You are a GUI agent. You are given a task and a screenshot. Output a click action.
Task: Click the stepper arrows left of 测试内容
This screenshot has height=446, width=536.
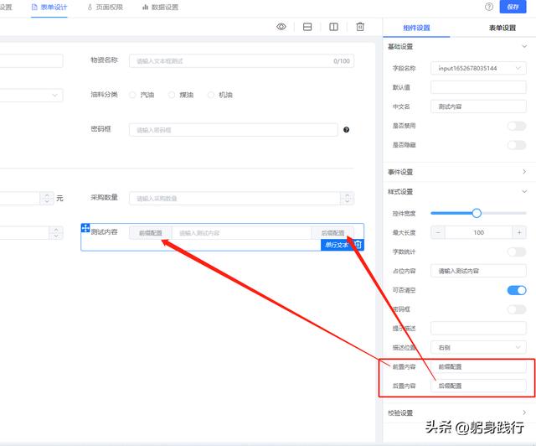(56, 233)
